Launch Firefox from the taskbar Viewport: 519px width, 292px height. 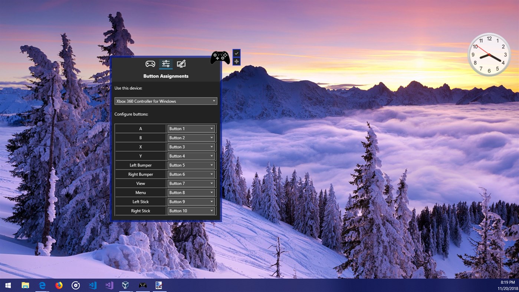[x=59, y=285]
